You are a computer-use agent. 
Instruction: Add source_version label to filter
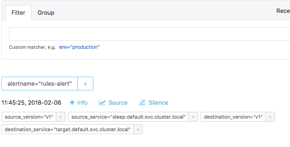(x=61, y=117)
